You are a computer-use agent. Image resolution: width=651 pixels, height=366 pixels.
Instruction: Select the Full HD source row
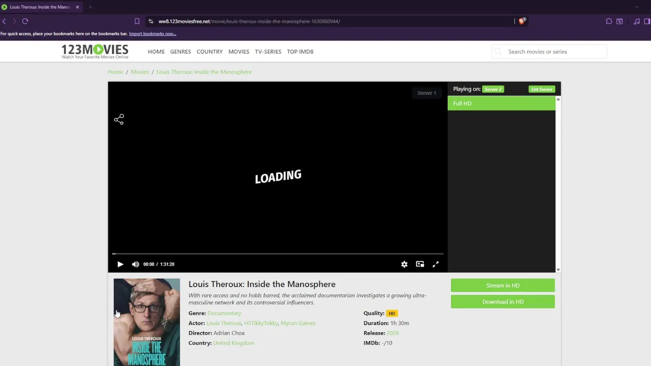501,103
